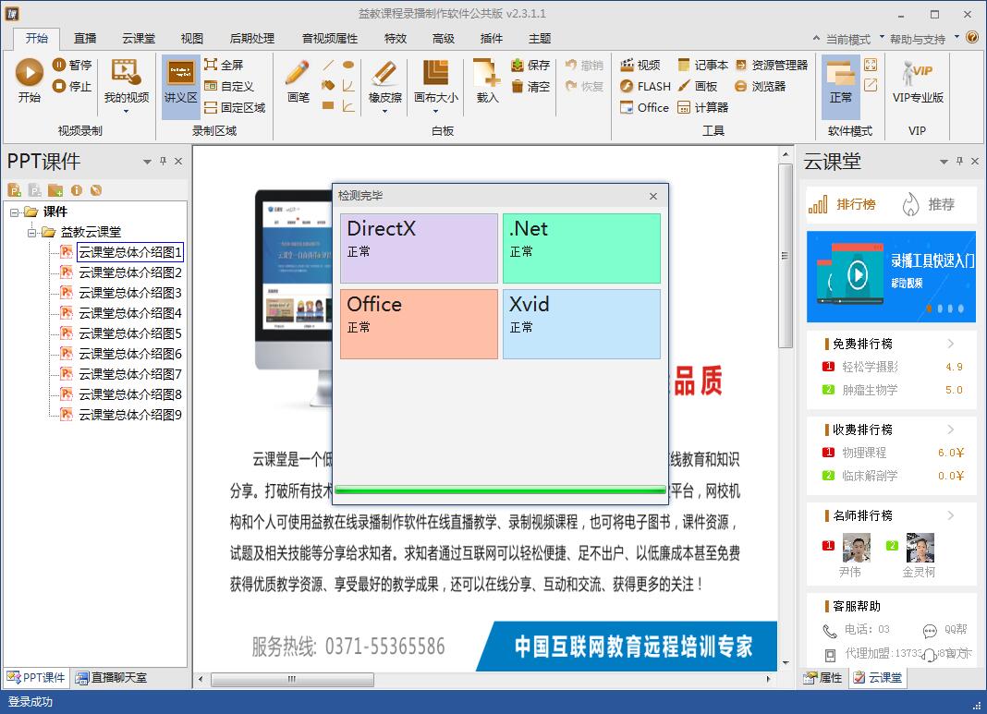
Task: Select the filled rectangle tool icon
Action: coord(328,105)
